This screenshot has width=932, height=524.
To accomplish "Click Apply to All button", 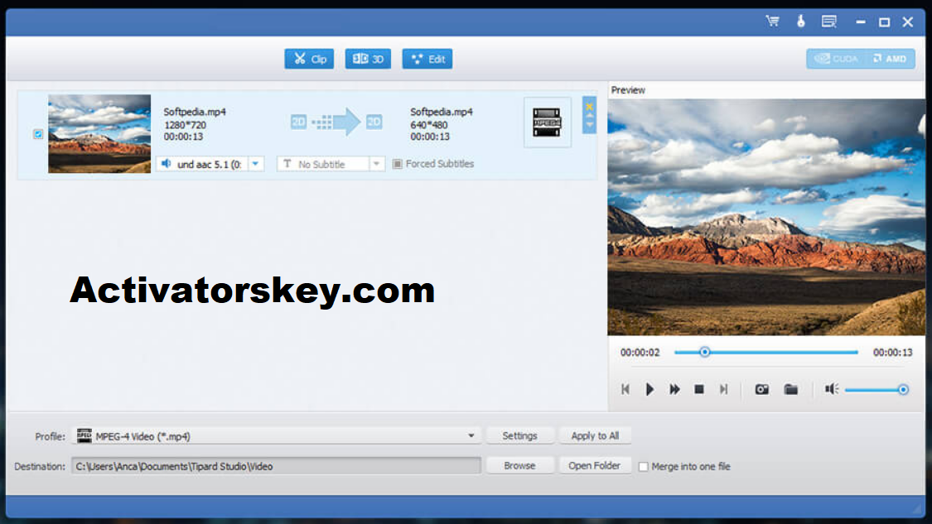I will (595, 436).
